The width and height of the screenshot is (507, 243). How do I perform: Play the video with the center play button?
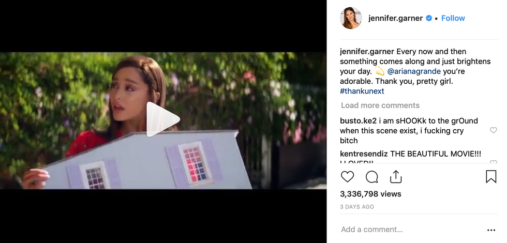pyautogui.click(x=162, y=119)
